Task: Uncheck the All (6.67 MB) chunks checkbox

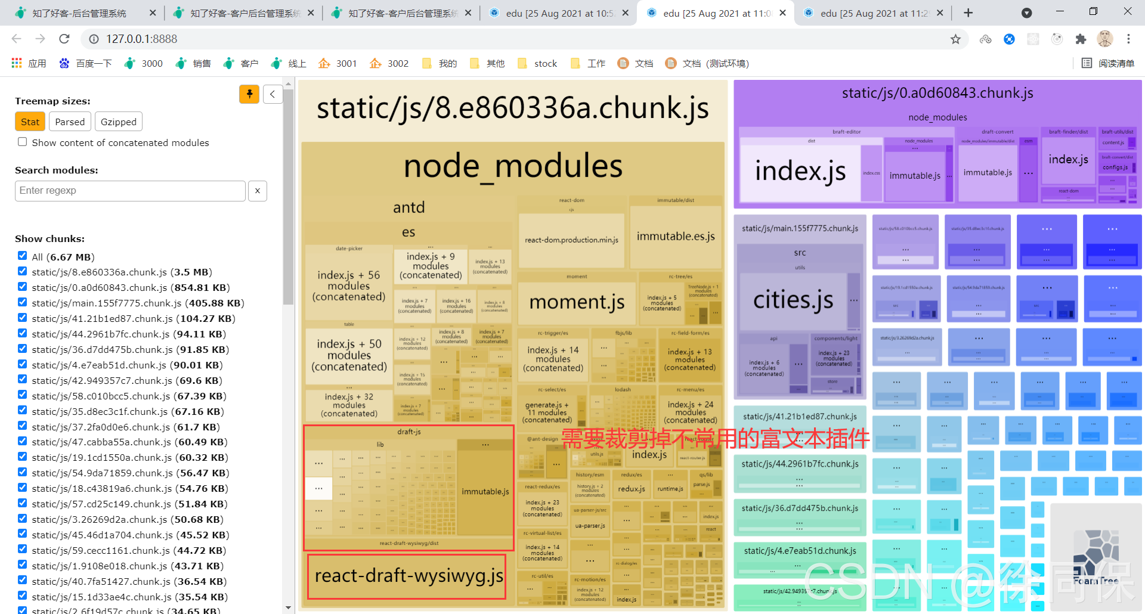Action: (23, 256)
